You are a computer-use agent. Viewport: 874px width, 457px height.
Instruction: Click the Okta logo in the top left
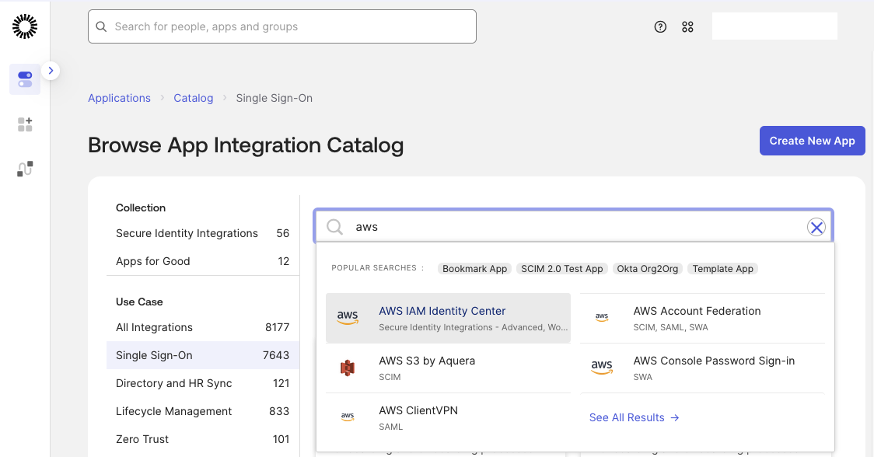click(24, 26)
